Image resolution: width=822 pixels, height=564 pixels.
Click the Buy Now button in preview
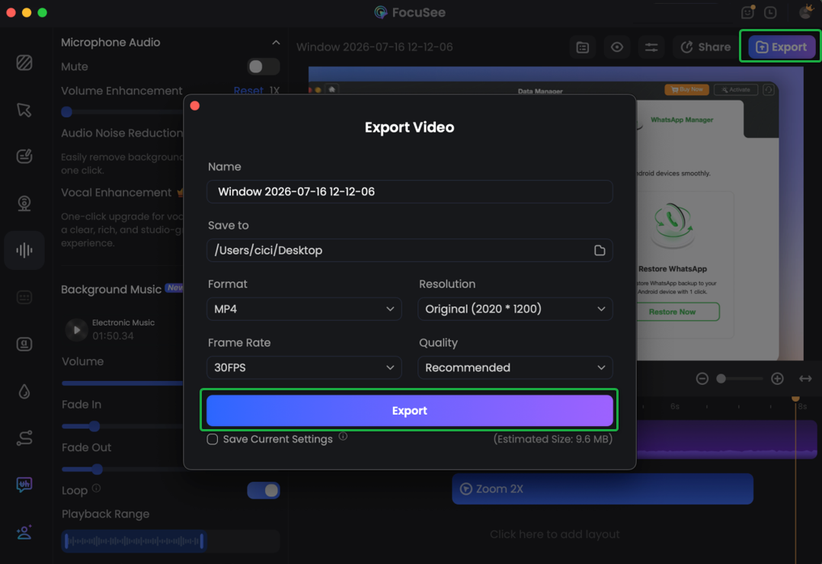tap(686, 90)
